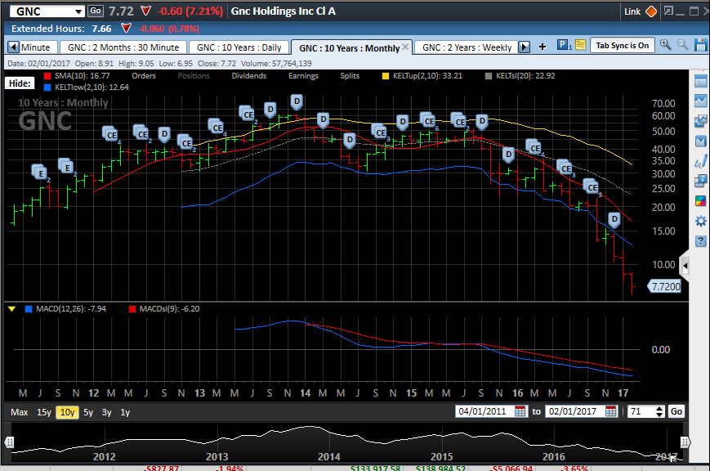The height and width of the screenshot is (471, 710).
Task: Select the highlighted 10y time range
Action: click(68, 412)
